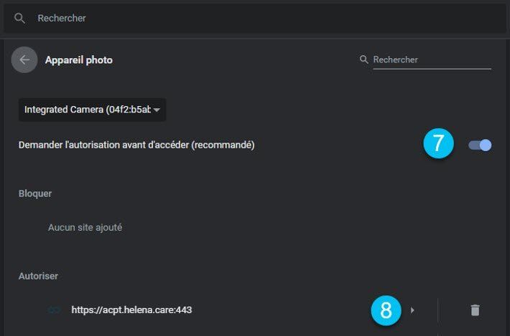Go back using the arrow beside Appareil photo
Image resolution: width=510 pixels, height=336 pixels.
point(24,59)
